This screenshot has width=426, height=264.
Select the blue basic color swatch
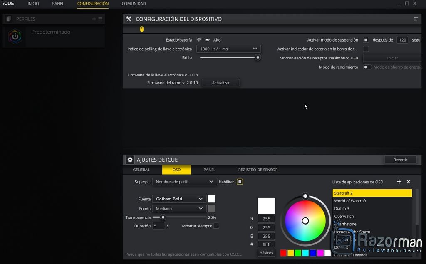(x=313, y=253)
